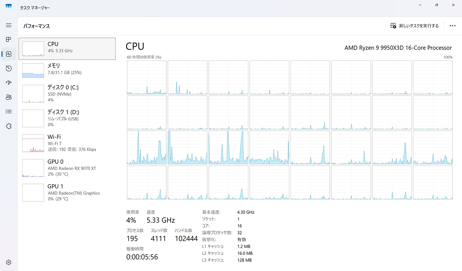This screenshot has width=462, height=271.
Task: Open the App history page icon
Action: [9, 68]
